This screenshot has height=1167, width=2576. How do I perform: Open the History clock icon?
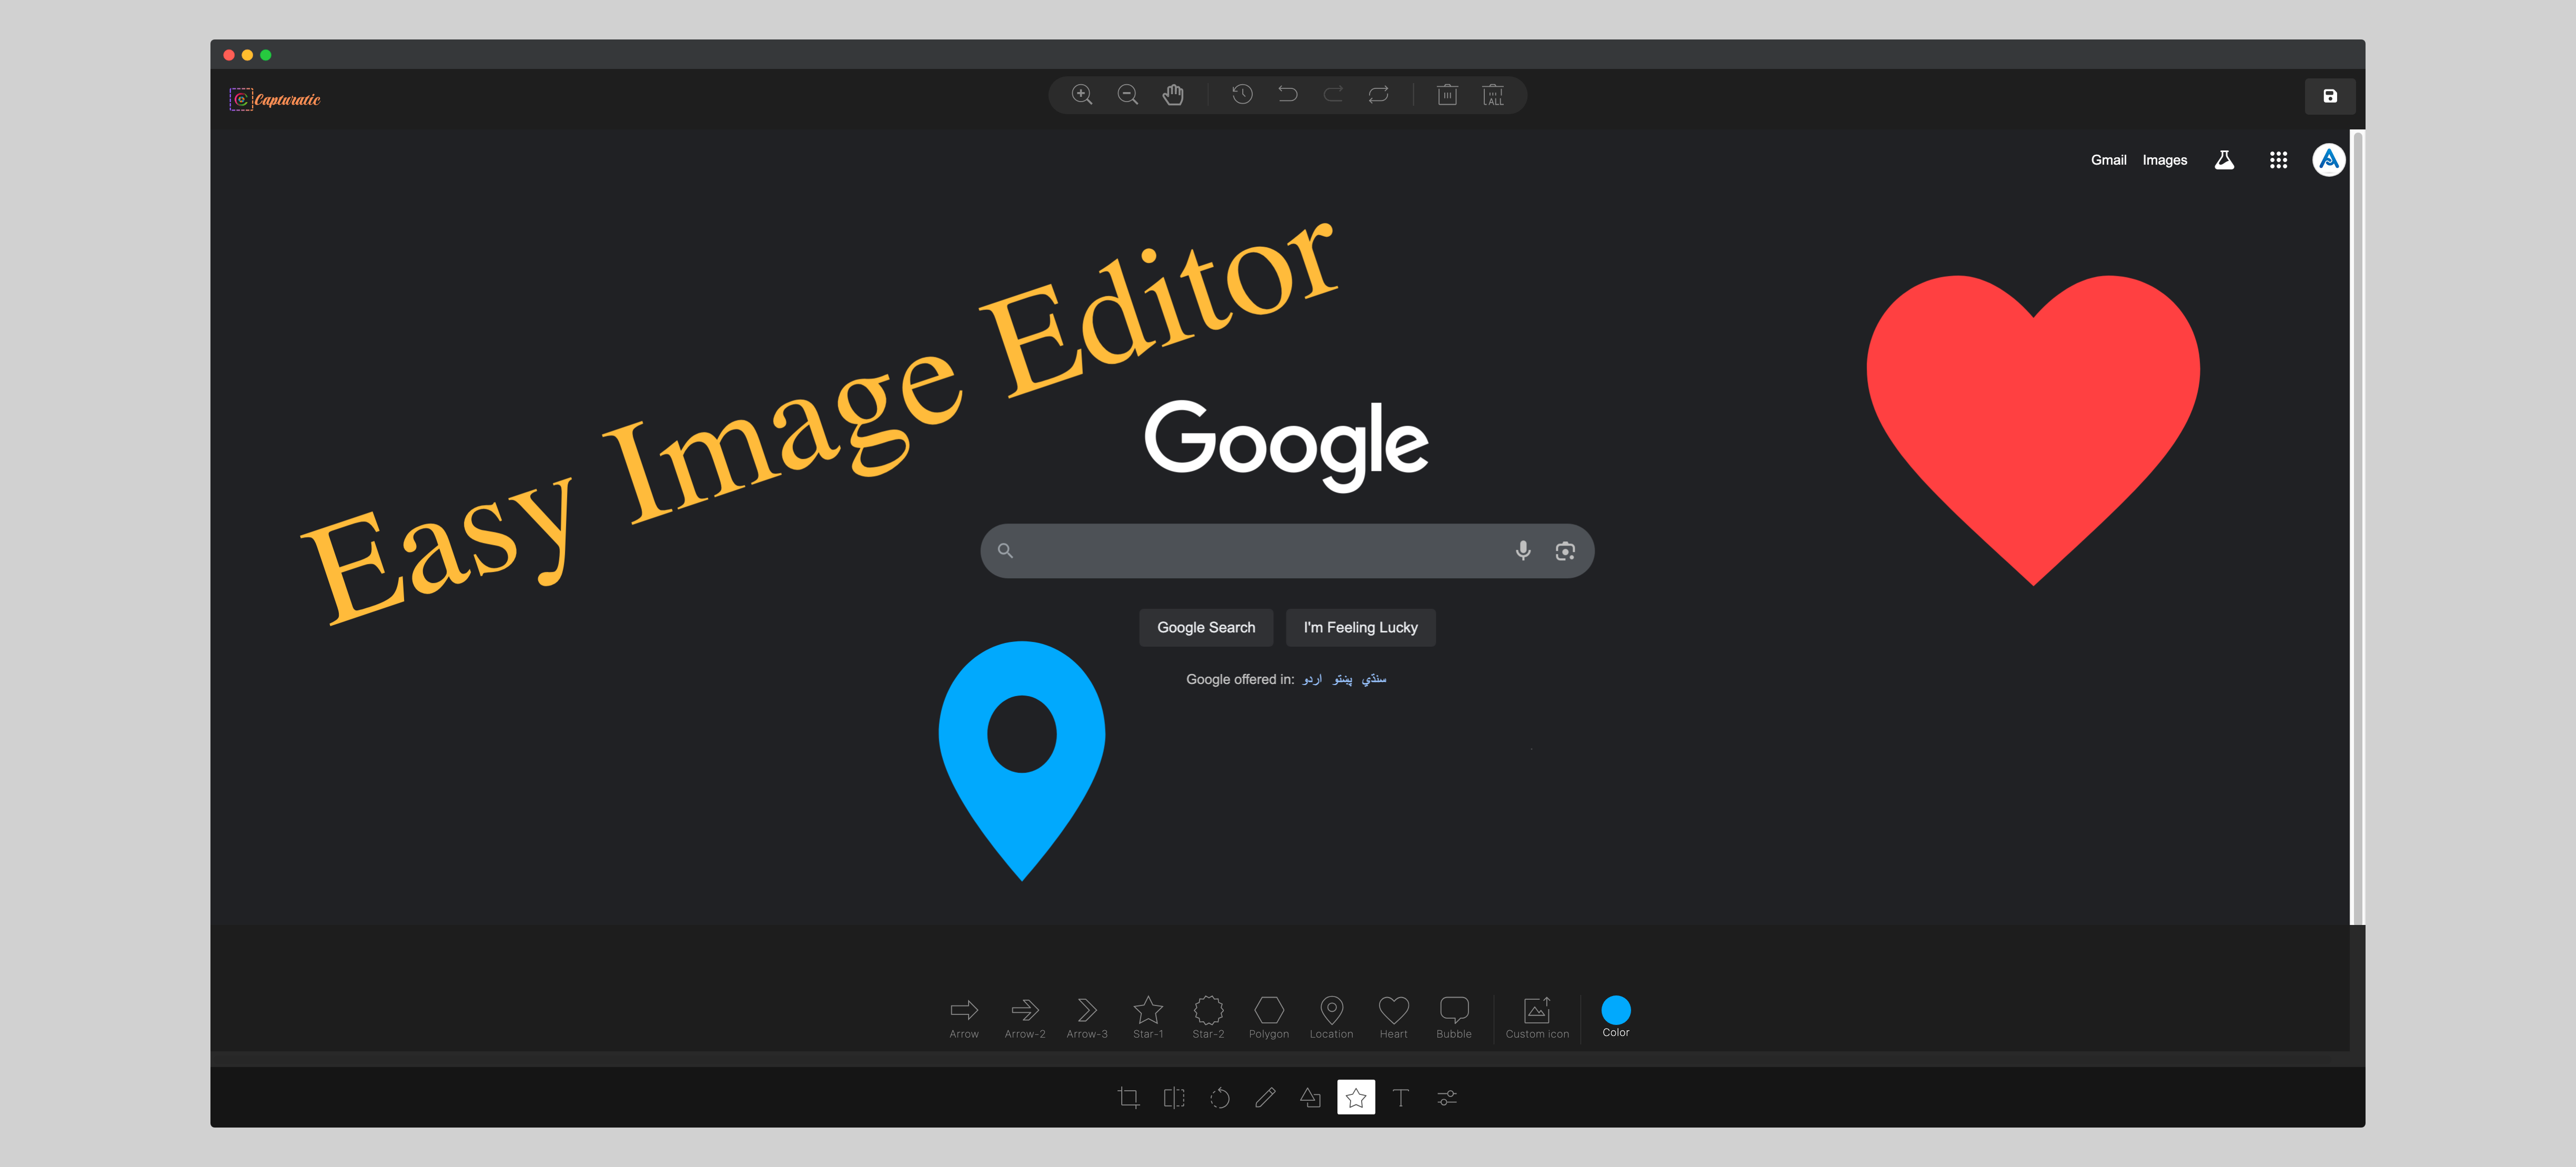click(x=1242, y=95)
